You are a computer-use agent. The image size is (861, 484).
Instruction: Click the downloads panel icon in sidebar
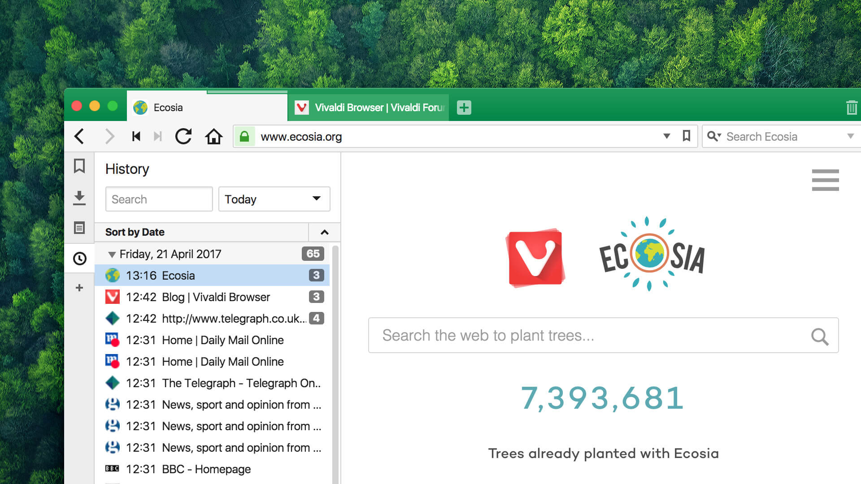[x=80, y=196]
